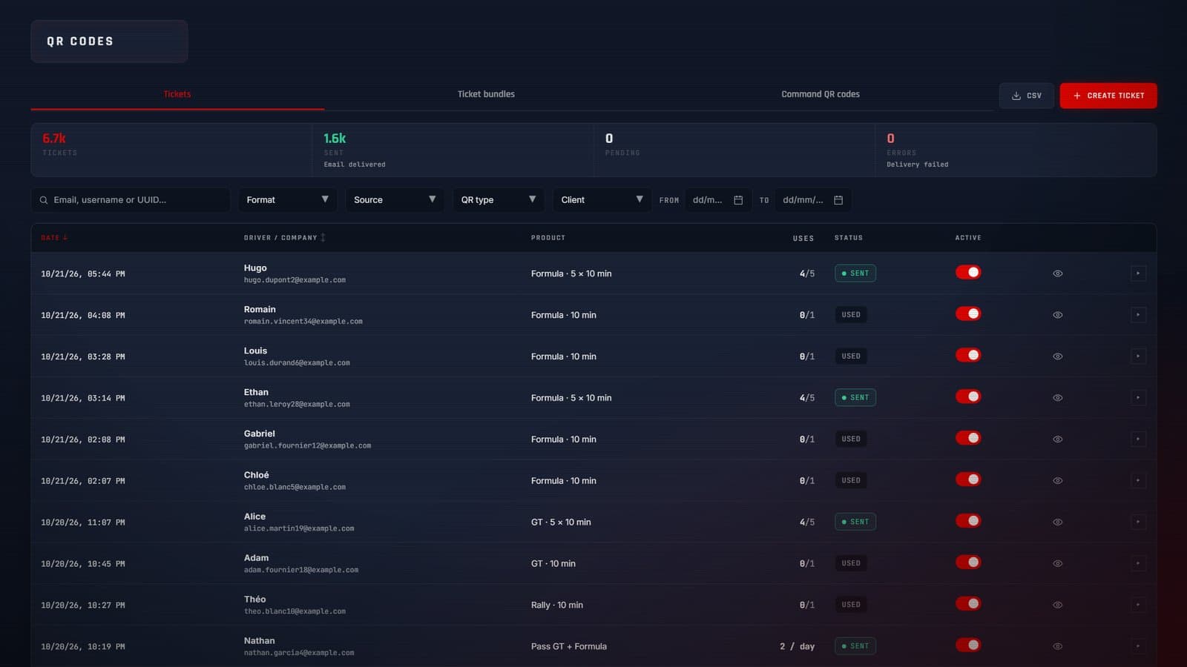Click the To date input field
This screenshot has width=1187, height=667.
point(813,200)
